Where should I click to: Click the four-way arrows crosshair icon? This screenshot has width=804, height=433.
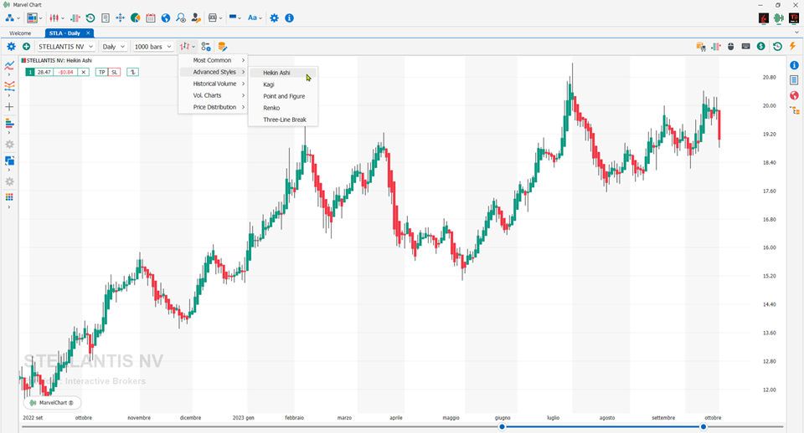(x=120, y=18)
